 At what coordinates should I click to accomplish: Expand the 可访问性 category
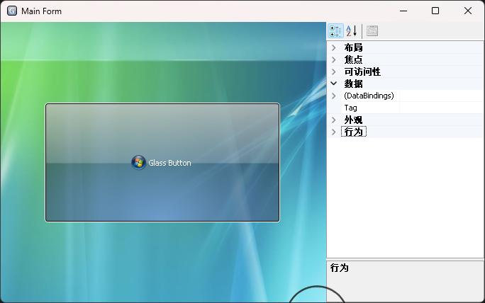click(x=334, y=72)
